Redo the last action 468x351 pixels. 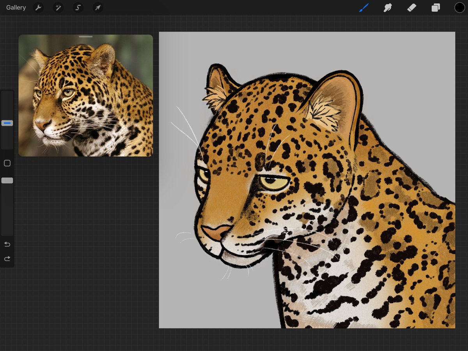(x=7, y=259)
